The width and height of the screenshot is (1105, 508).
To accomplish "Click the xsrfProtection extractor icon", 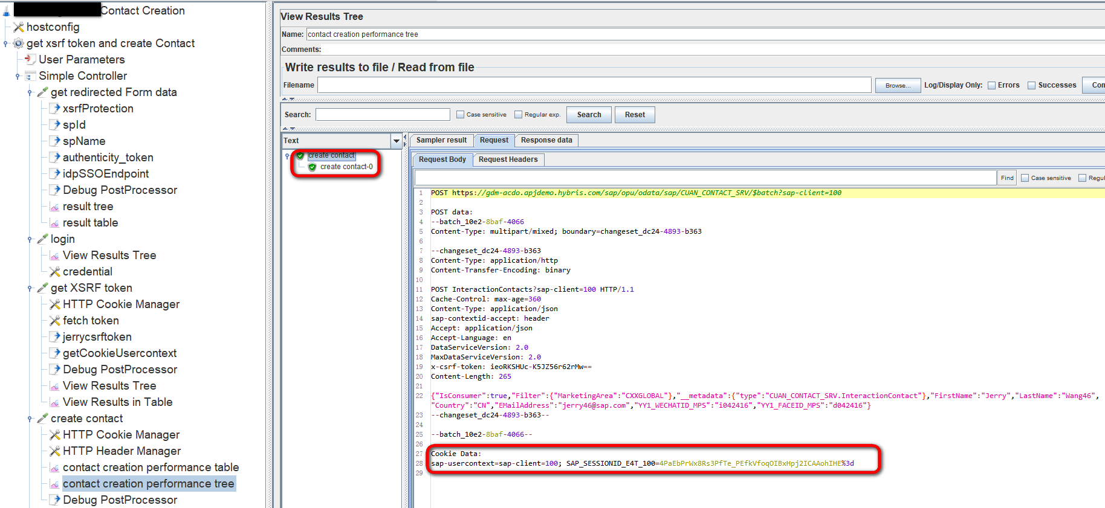I will pos(54,109).
